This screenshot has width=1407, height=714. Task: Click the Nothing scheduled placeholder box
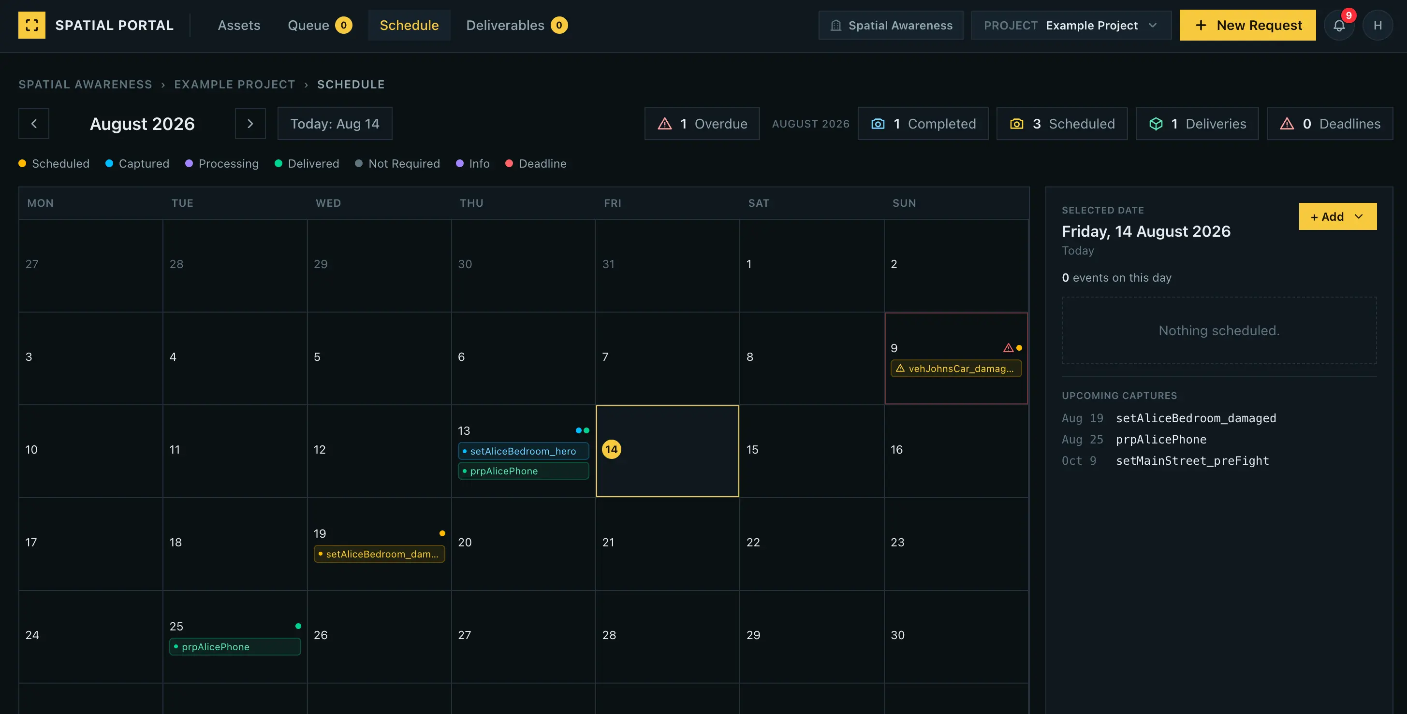click(x=1219, y=331)
